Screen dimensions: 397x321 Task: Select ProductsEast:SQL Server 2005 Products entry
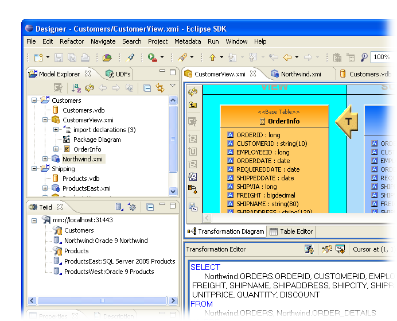tap(120, 261)
